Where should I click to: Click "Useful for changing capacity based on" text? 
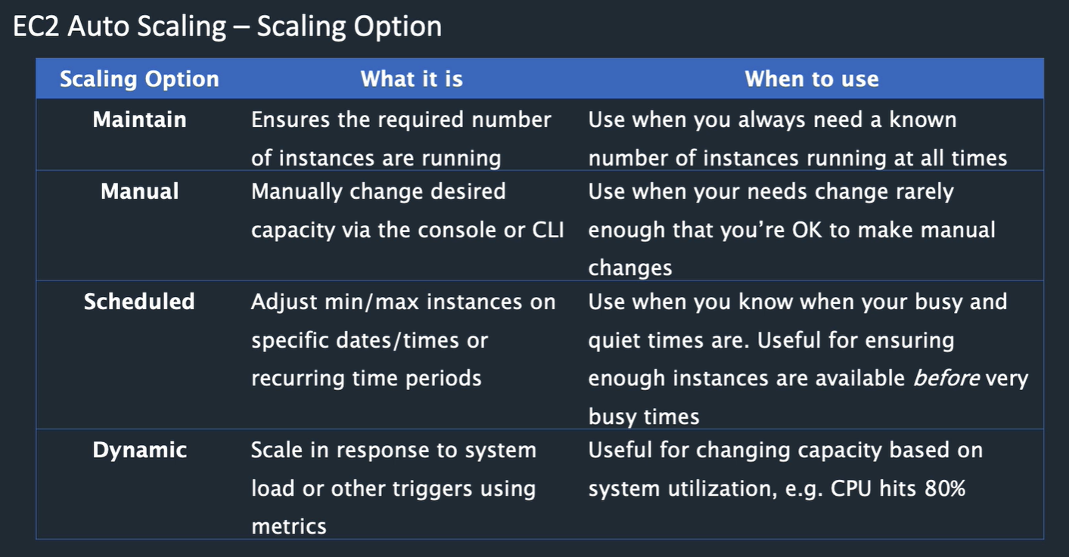point(785,450)
